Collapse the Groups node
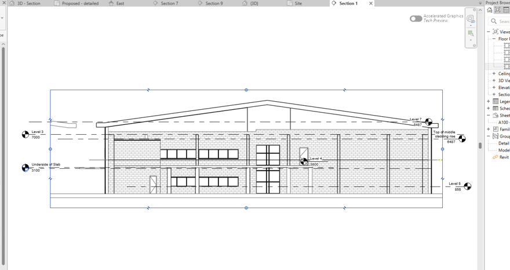 (x=488, y=136)
